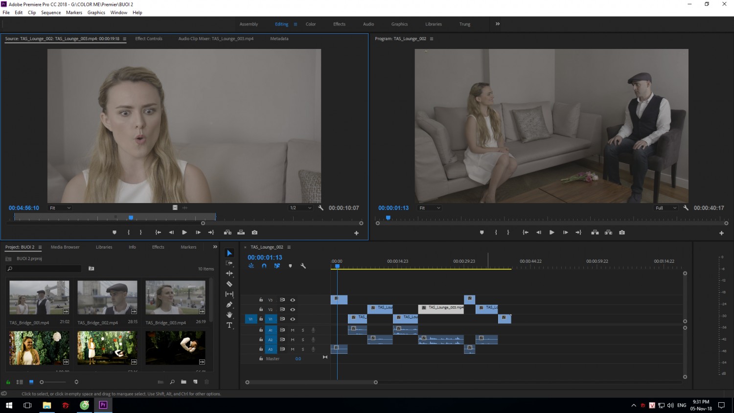Click Export Frame camera in Source monitor
Viewport: 734px width, 413px height.
[x=254, y=232]
